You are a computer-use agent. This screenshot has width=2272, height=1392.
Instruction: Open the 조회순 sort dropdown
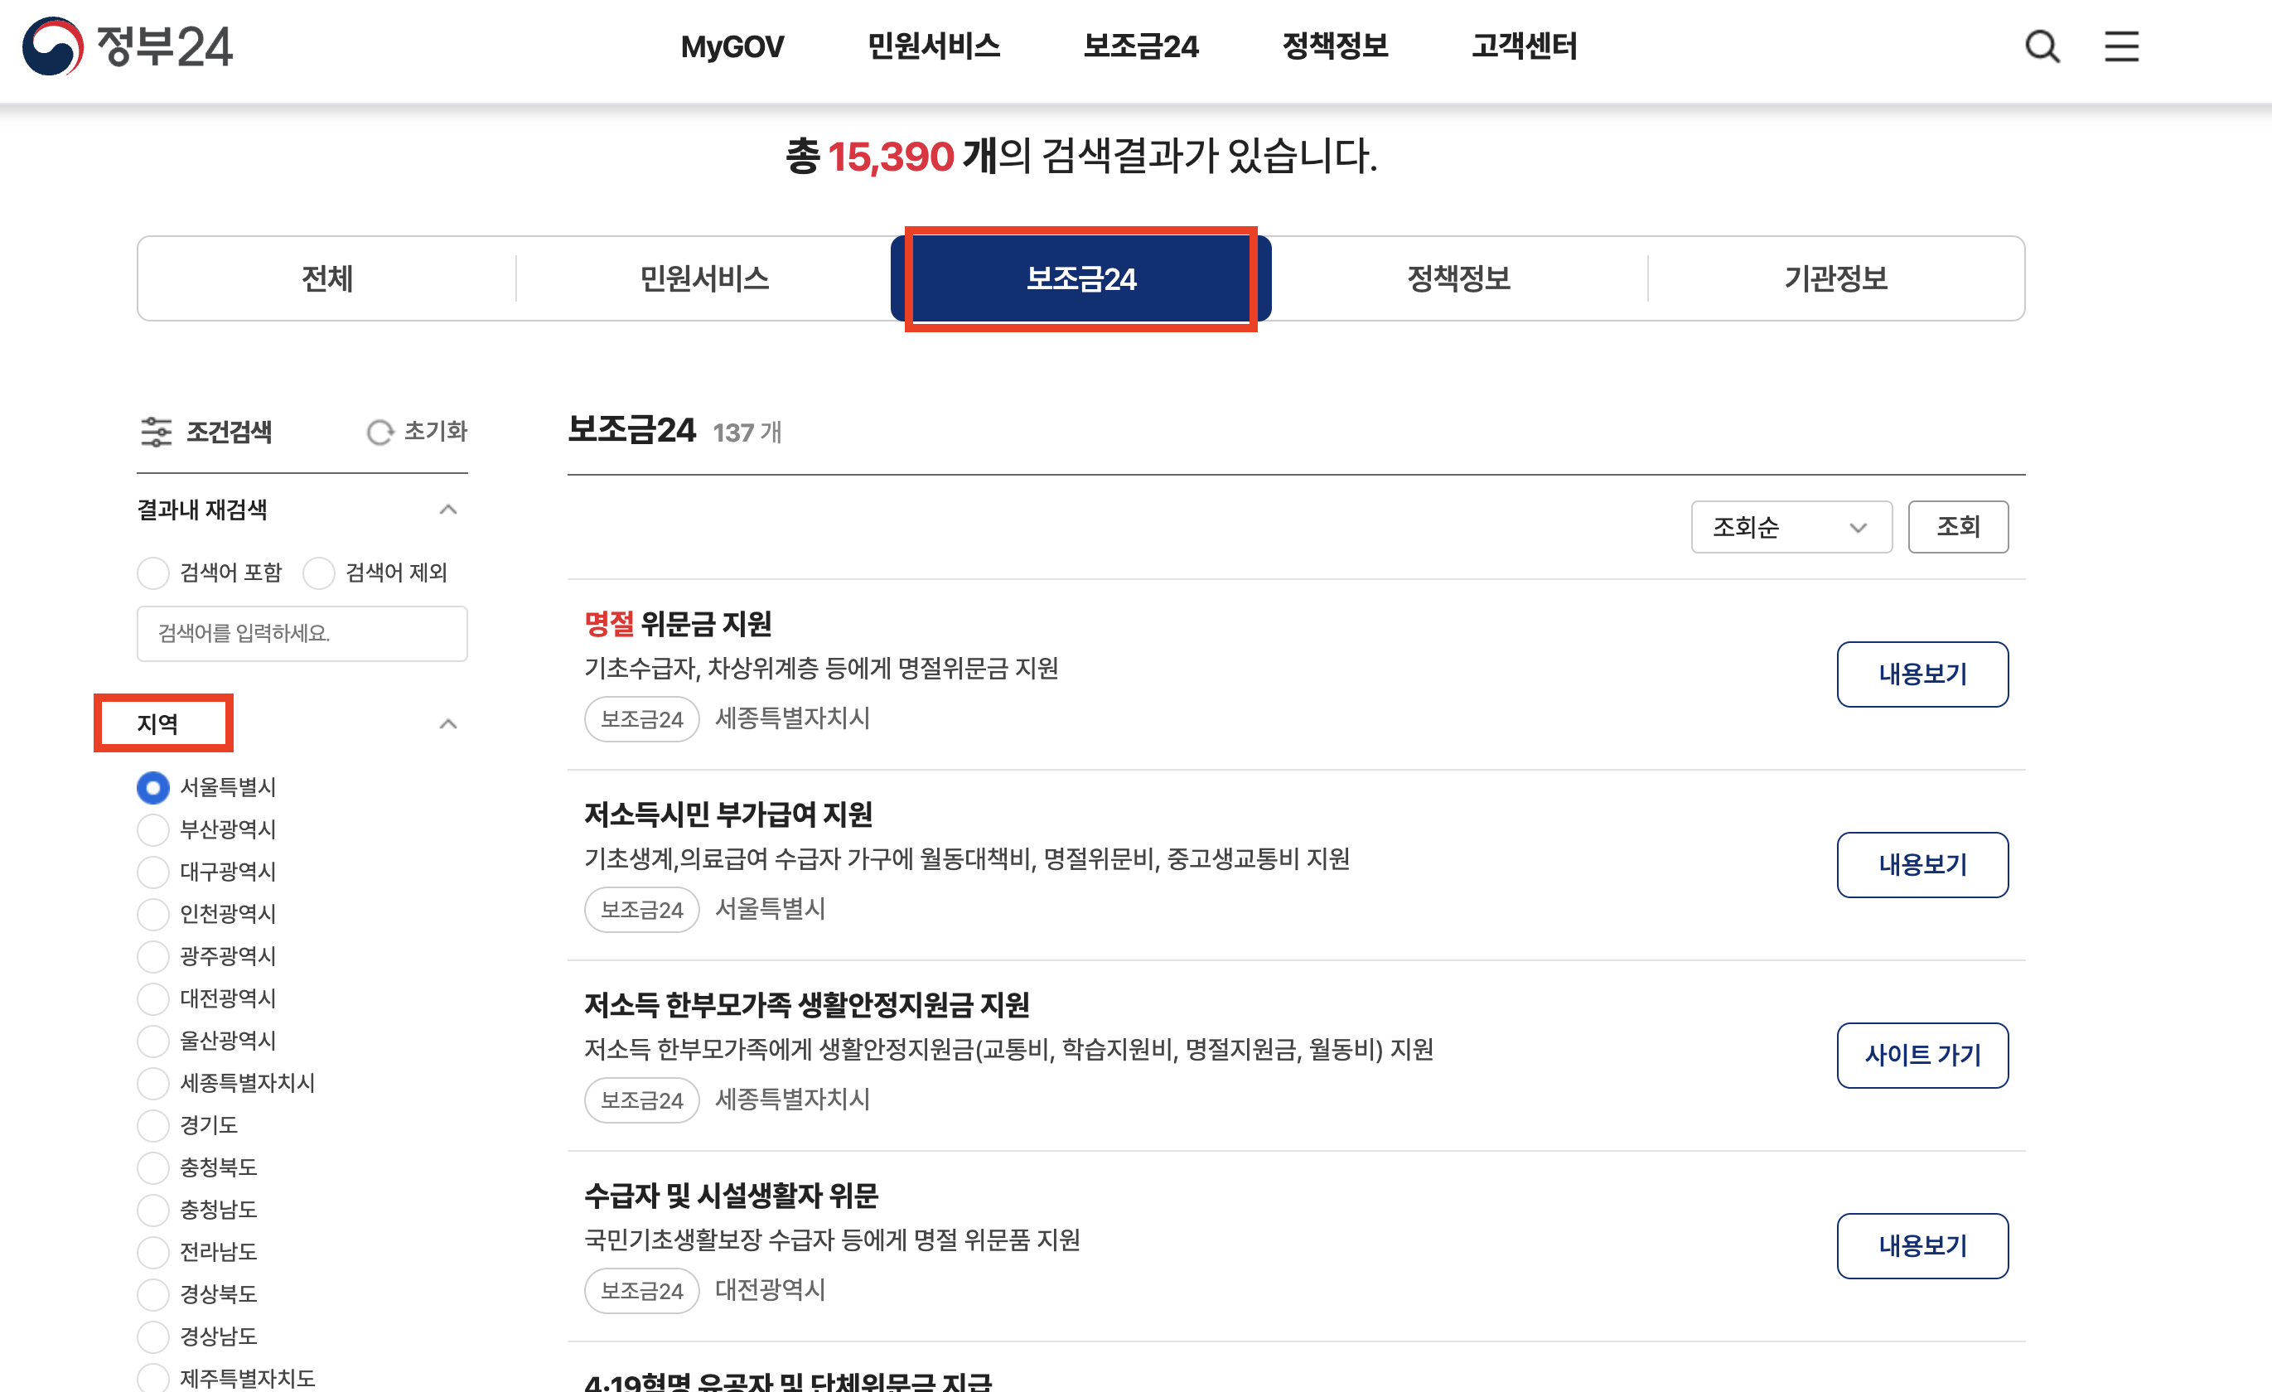point(1790,526)
